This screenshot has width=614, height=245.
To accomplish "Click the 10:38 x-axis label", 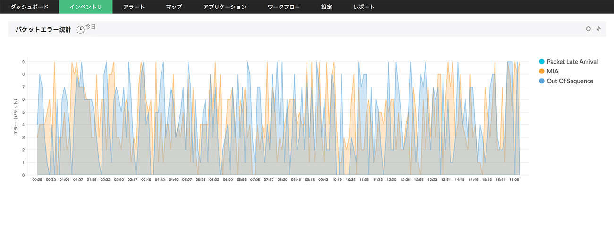I will pyautogui.click(x=350, y=180).
